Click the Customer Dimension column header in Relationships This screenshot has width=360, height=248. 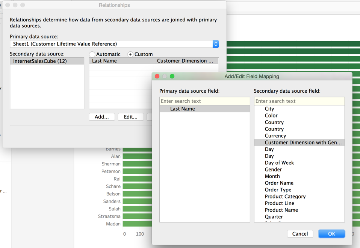[186, 61]
